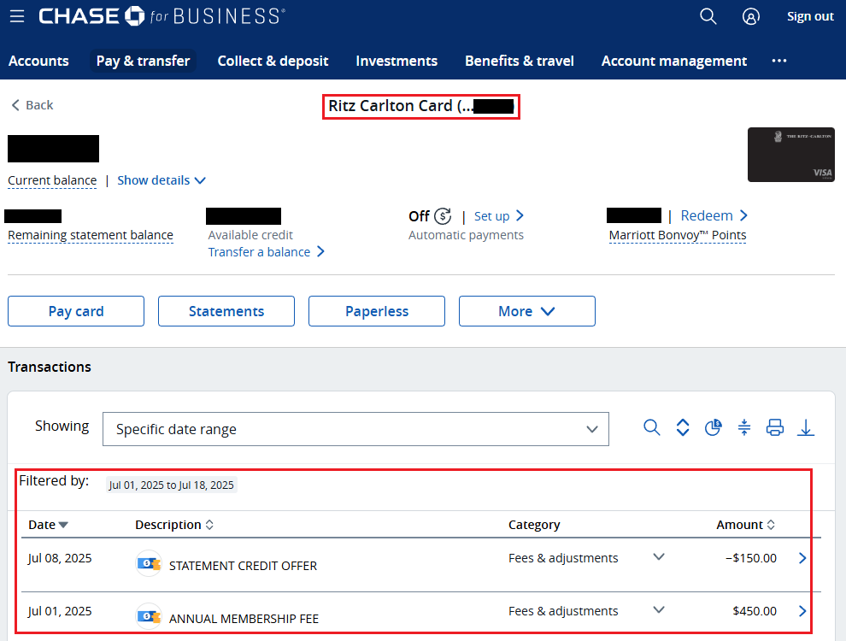This screenshot has width=846, height=641.
Task: Open the Collect & deposit menu
Action: tap(273, 61)
